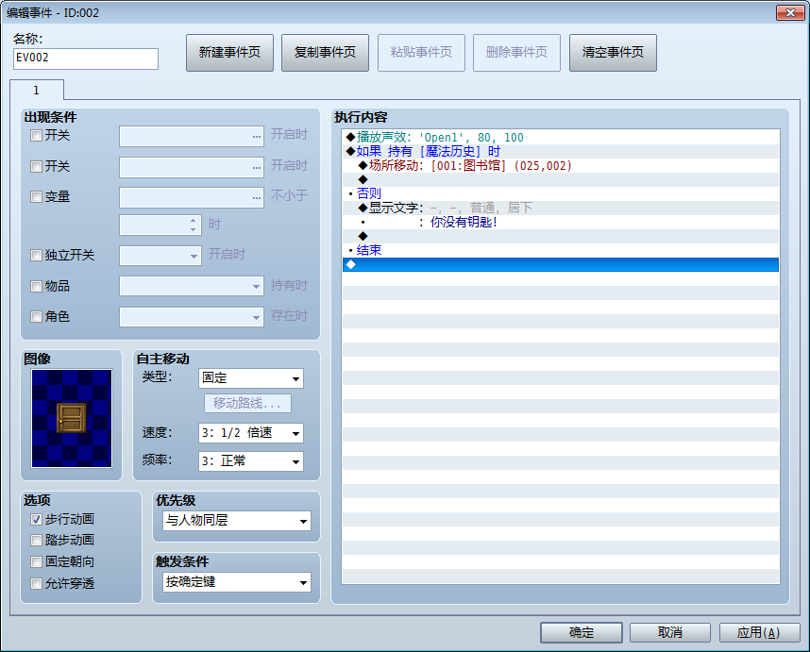Click the disabled 删除事件页 button

(516, 53)
